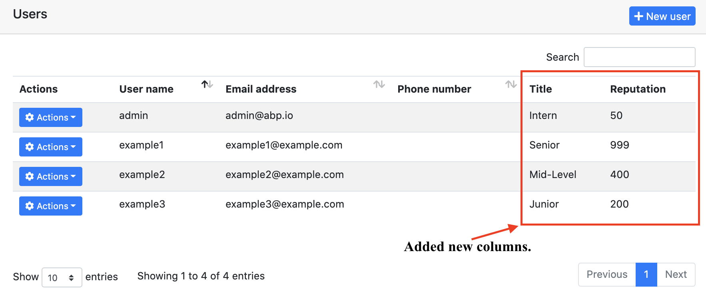The height and width of the screenshot is (297, 706).
Task: Click the gear icon on example3's Actions button
Action: coord(30,206)
